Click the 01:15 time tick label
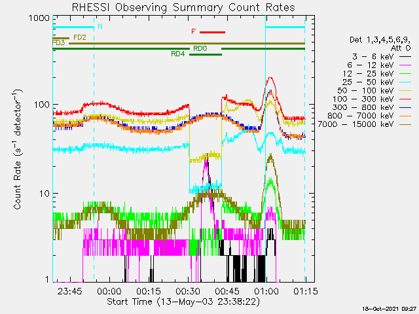The width and height of the screenshot is (419, 314). 306,291
